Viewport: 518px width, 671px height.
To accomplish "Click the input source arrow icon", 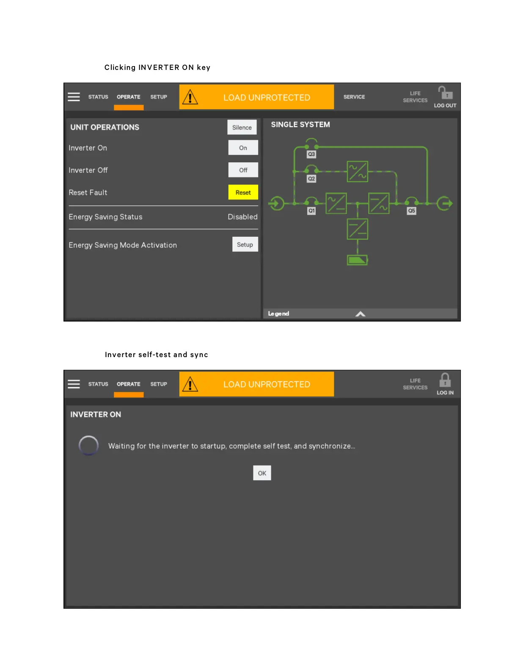I will [x=276, y=203].
